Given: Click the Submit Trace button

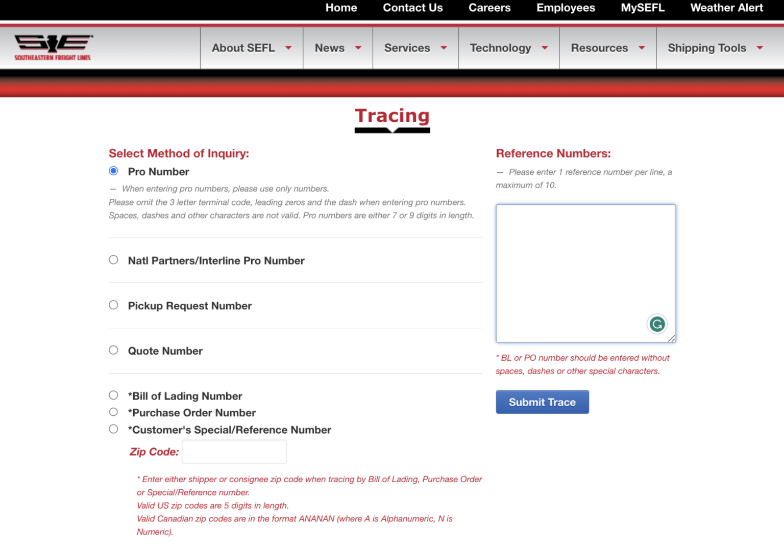Looking at the screenshot, I should [542, 402].
